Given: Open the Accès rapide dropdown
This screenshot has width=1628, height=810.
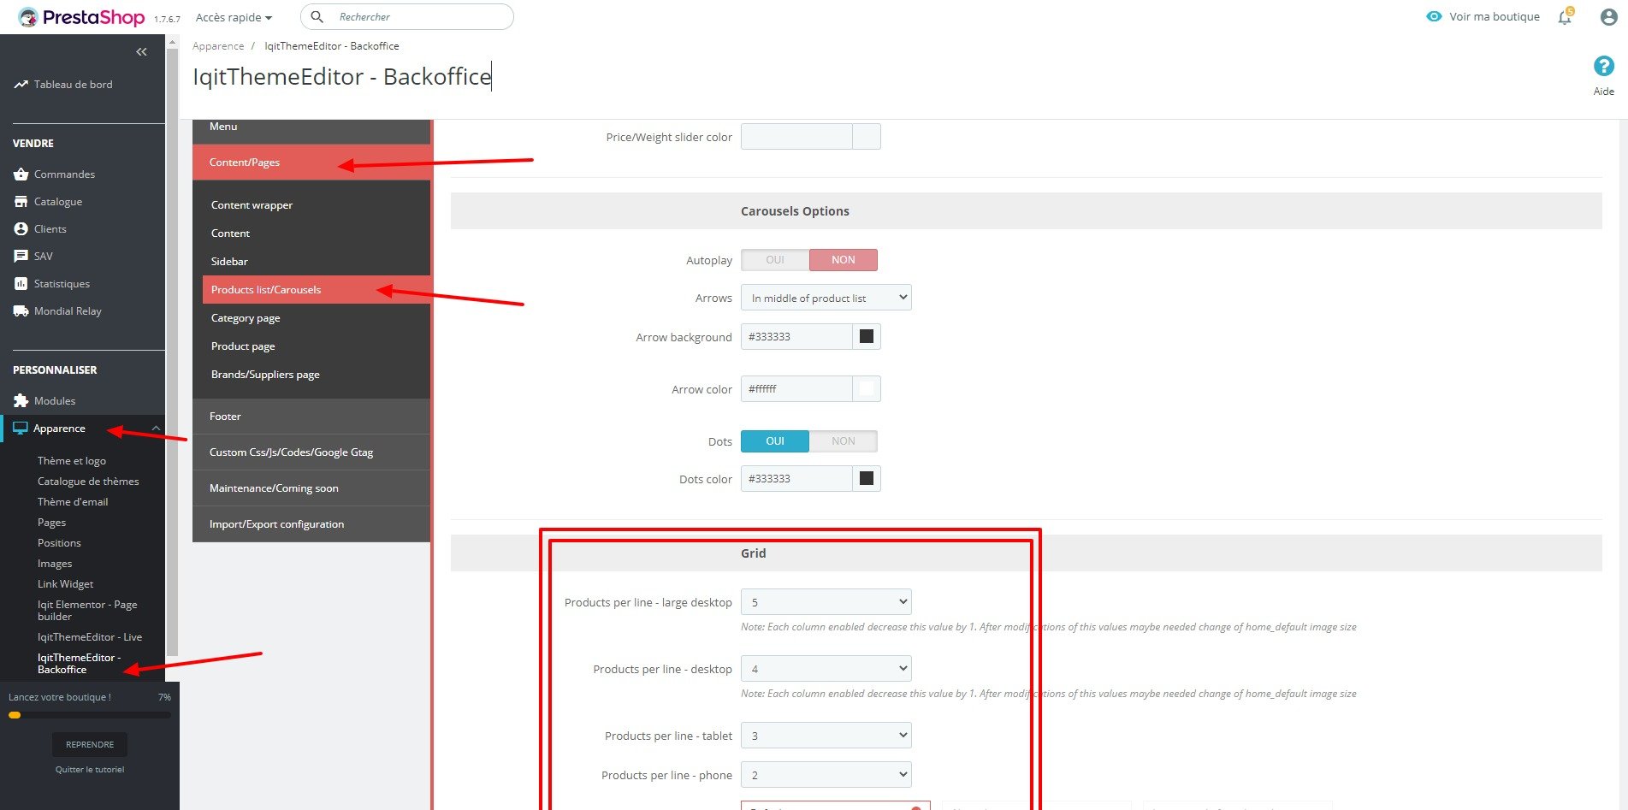Looking at the screenshot, I should tap(234, 17).
